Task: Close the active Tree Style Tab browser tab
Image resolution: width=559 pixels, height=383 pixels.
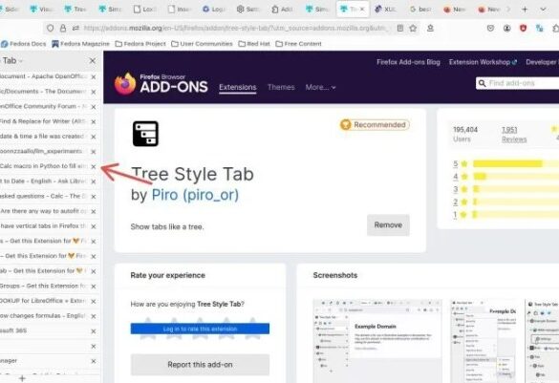Action: (x=362, y=10)
